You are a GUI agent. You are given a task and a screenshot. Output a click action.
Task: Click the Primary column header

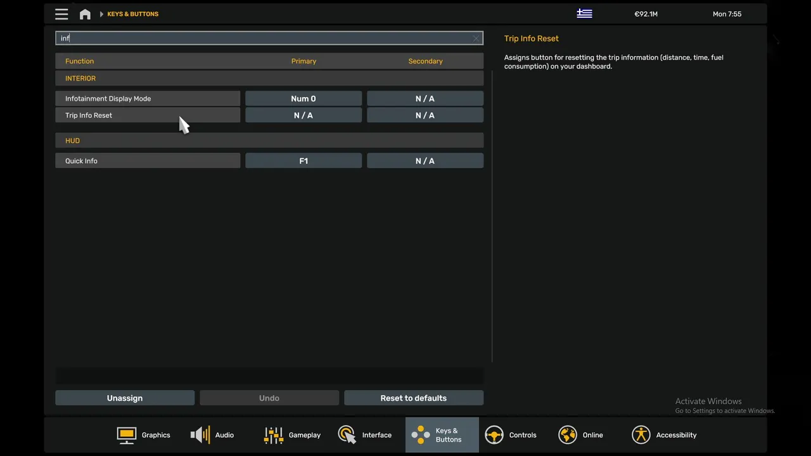[303, 61]
